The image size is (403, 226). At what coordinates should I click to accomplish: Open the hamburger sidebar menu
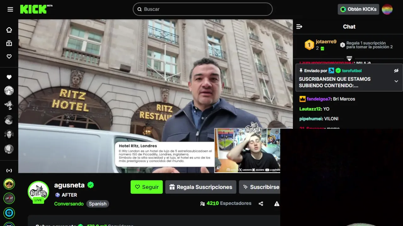coord(10,9)
